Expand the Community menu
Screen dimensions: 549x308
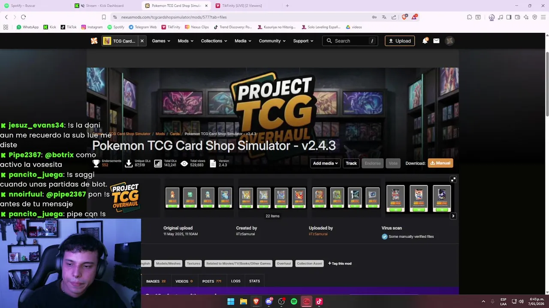tap(272, 41)
